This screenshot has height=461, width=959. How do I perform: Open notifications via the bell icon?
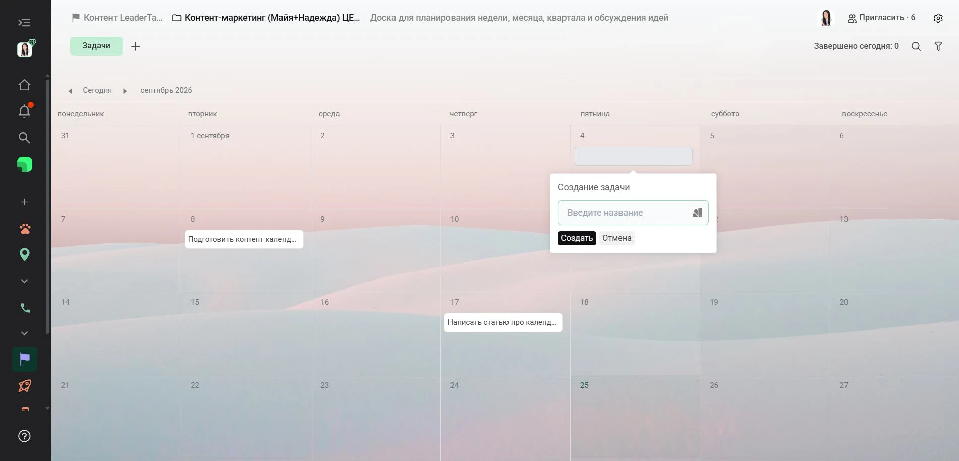pos(24,111)
